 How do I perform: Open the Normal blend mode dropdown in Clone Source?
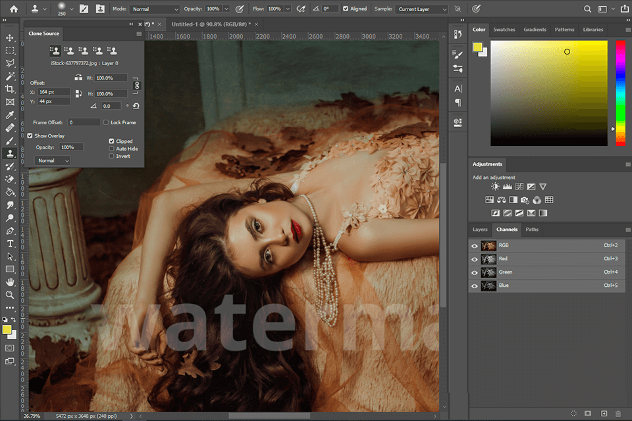pos(53,160)
